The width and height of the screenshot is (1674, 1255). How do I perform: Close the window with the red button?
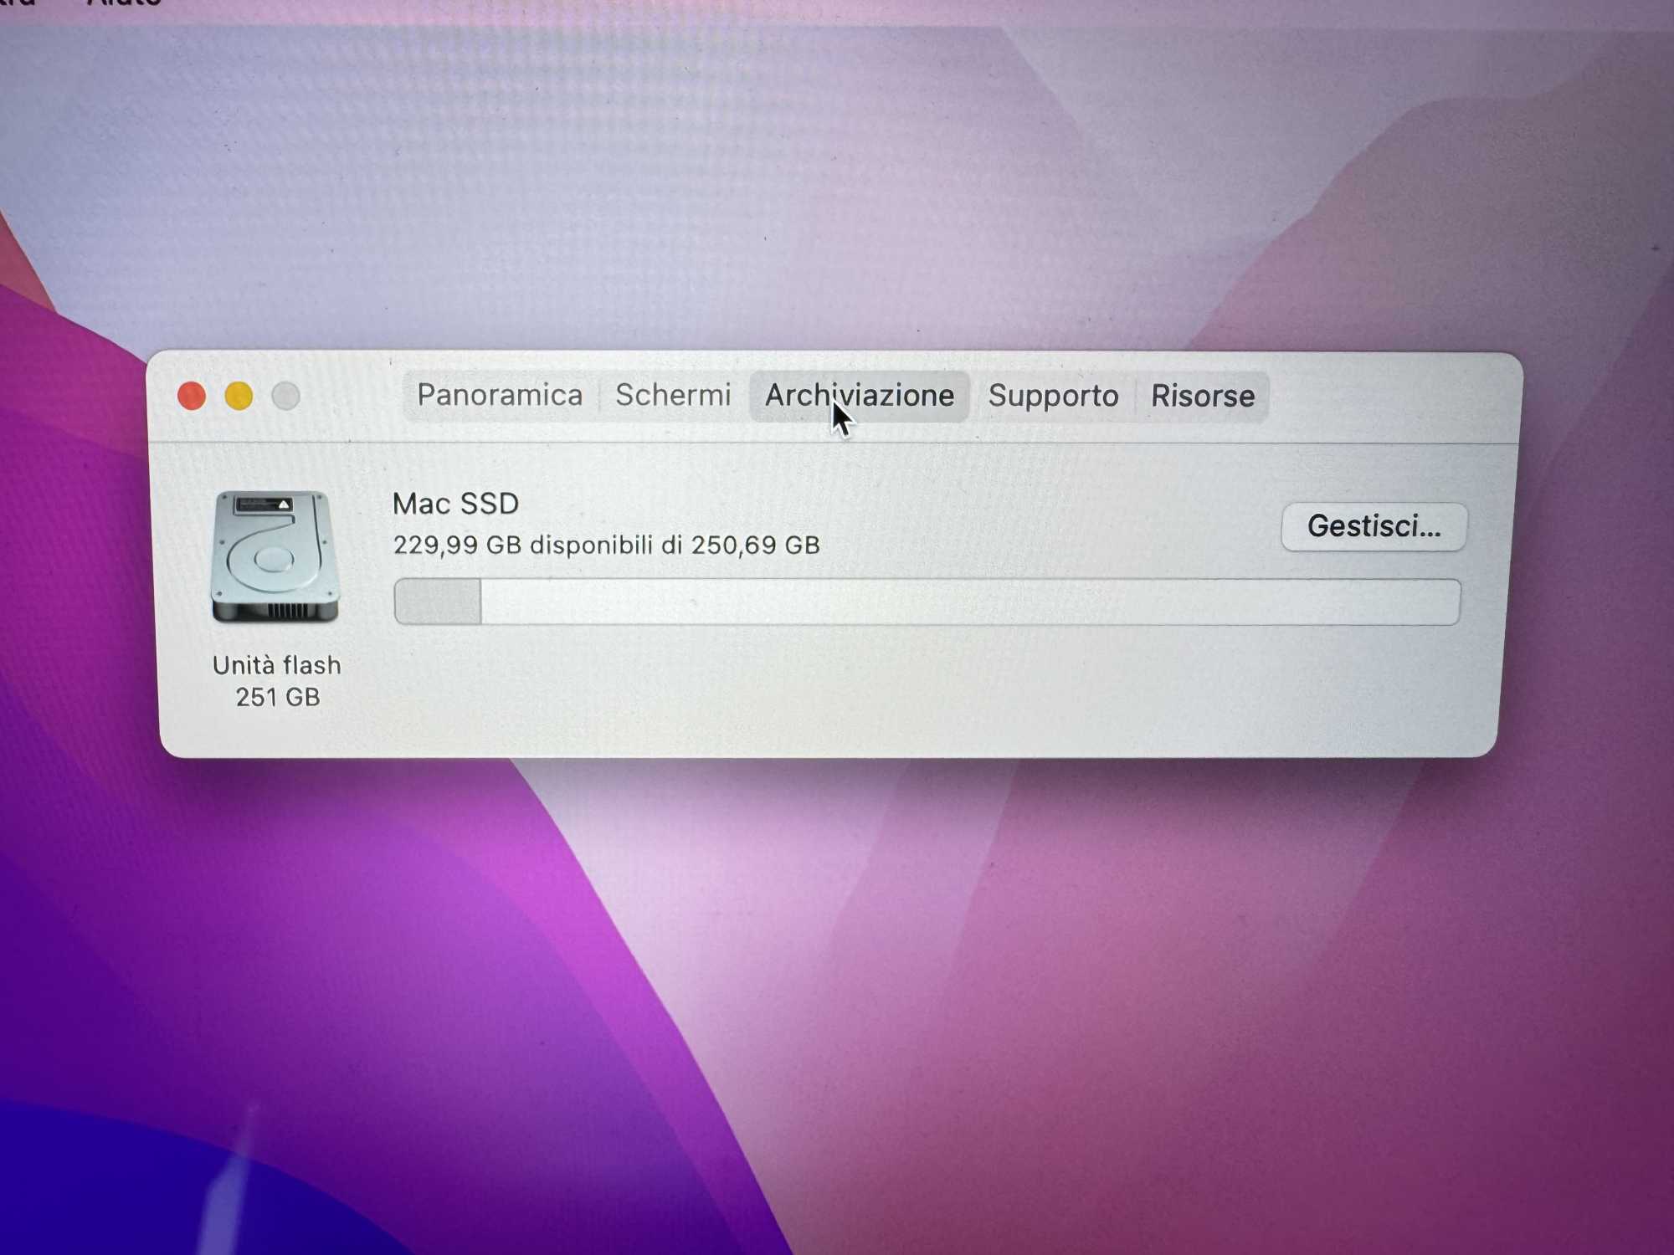coord(192,396)
